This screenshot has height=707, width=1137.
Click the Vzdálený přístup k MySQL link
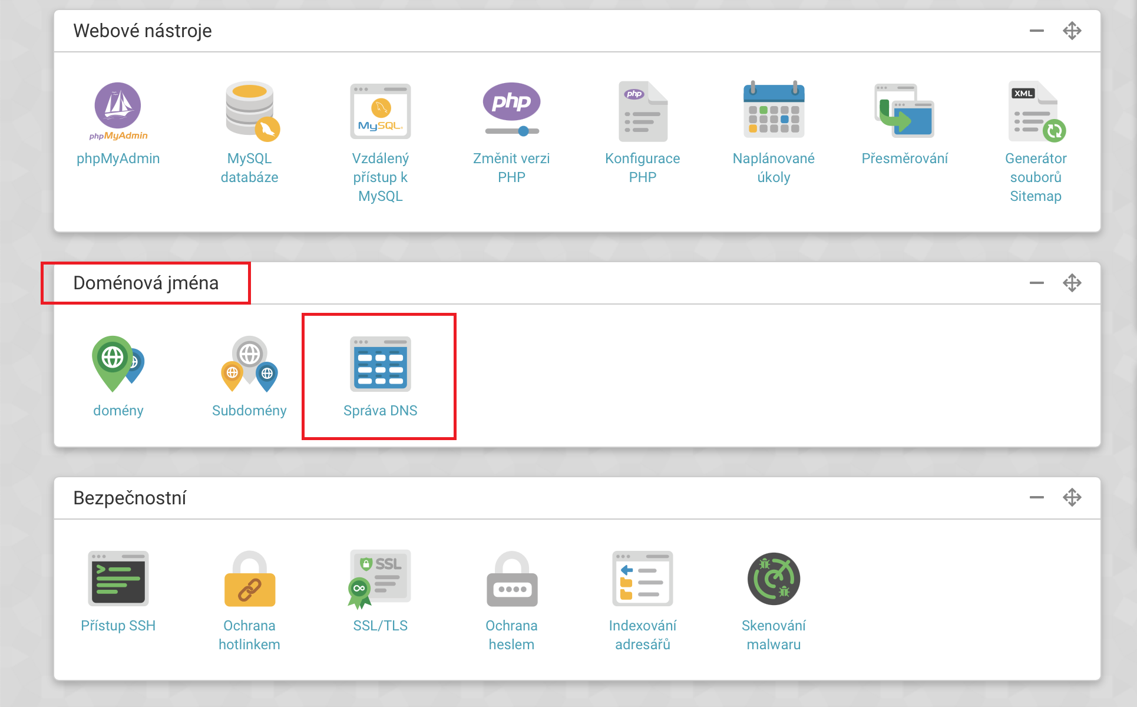tap(381, 177)
